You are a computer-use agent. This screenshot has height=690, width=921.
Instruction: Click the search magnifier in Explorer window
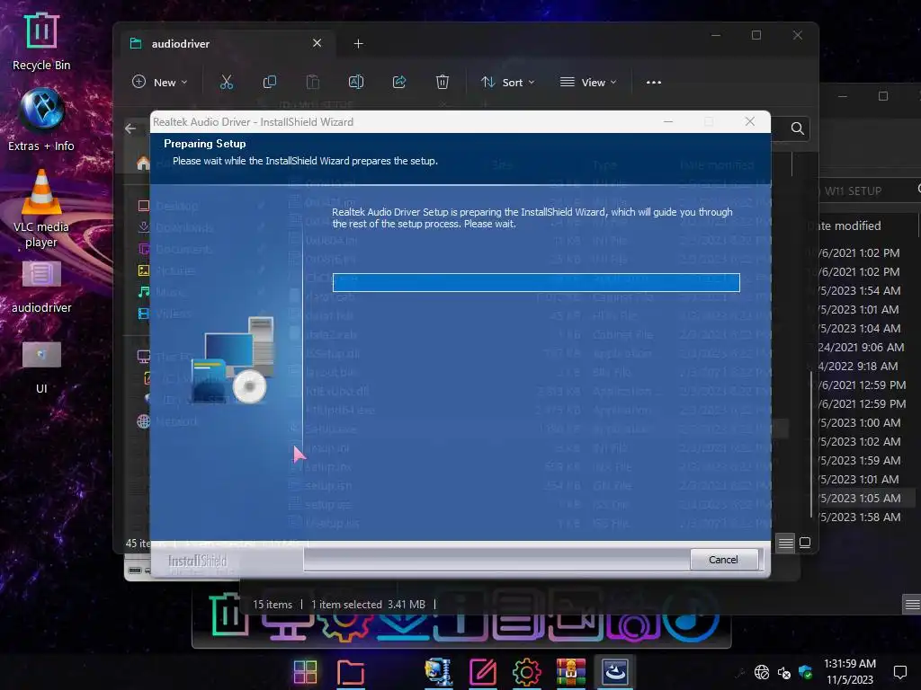pos(797,128)
